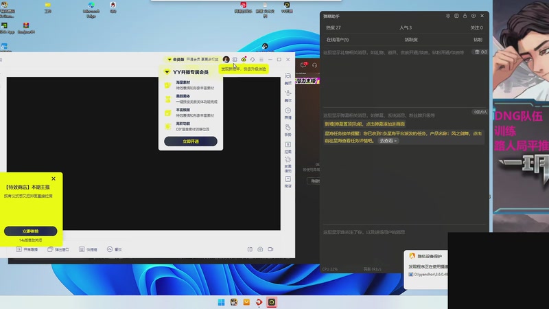549x309 pixels.
Task: Open the QQ desktop shortcut
Action: tap(113, 8)
